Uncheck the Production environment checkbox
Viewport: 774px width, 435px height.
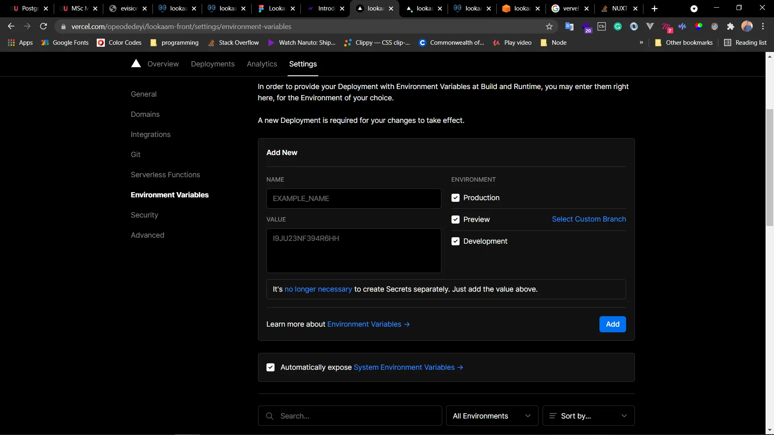point(456,198)
